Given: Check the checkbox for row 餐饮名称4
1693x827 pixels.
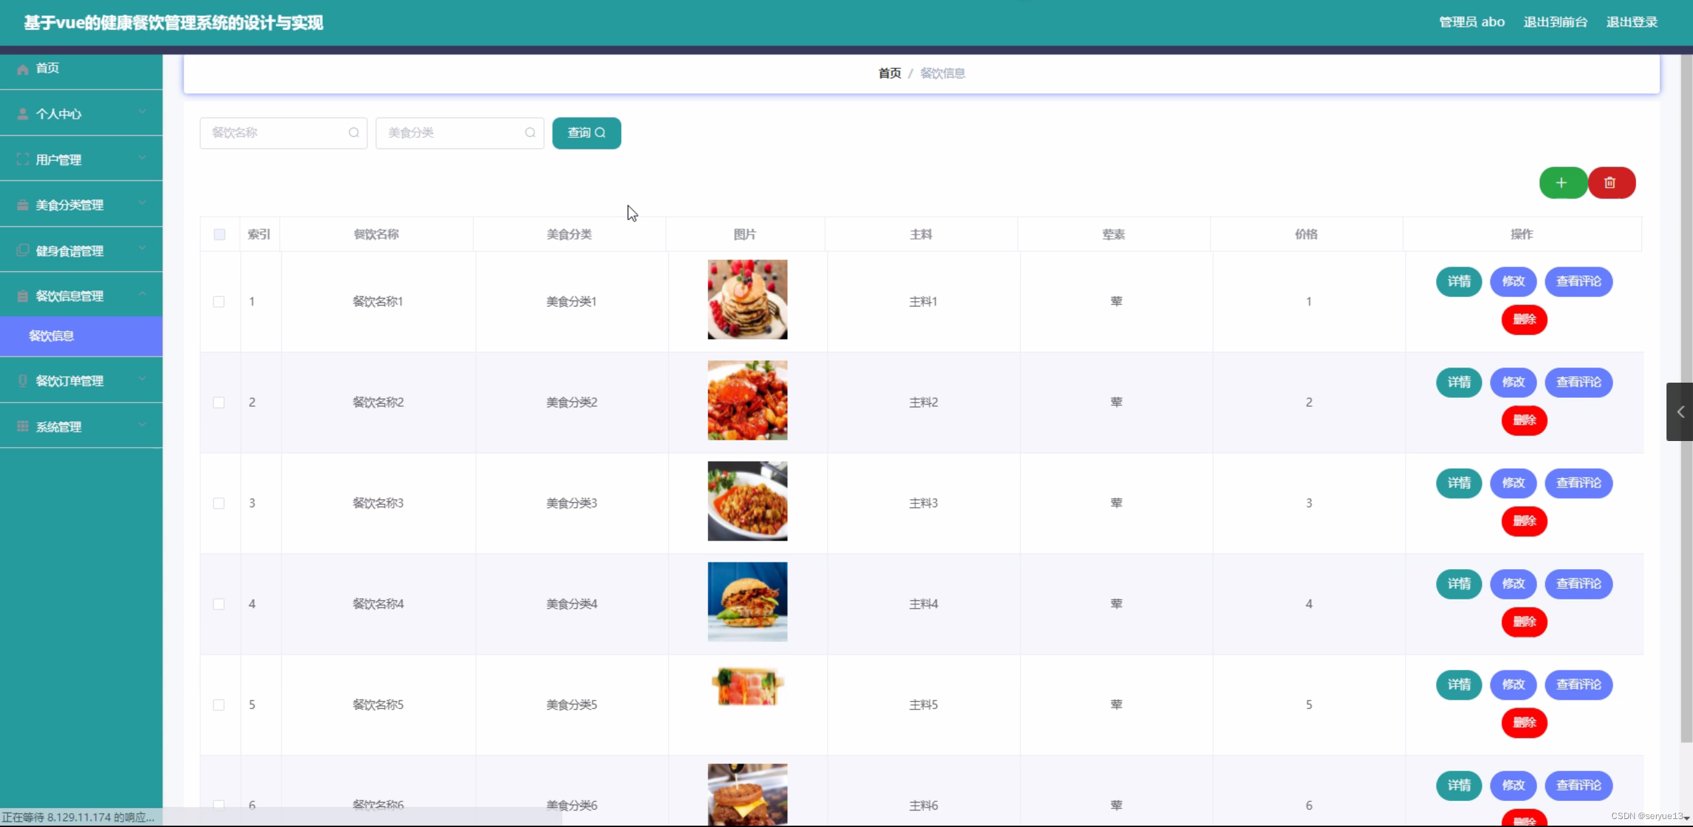Looking at the screenshot, I should (x=219, y=604).
